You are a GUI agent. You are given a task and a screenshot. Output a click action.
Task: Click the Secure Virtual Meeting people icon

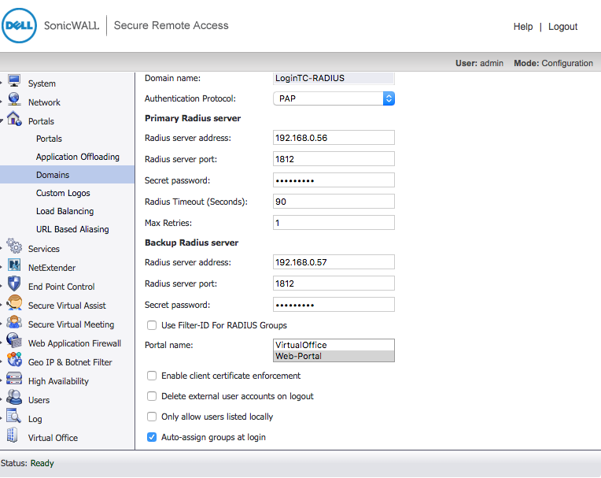coord(14,321)
